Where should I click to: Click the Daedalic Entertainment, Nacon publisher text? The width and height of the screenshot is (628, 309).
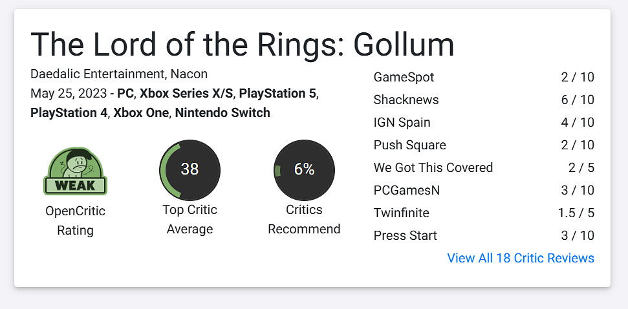(119, 74)
